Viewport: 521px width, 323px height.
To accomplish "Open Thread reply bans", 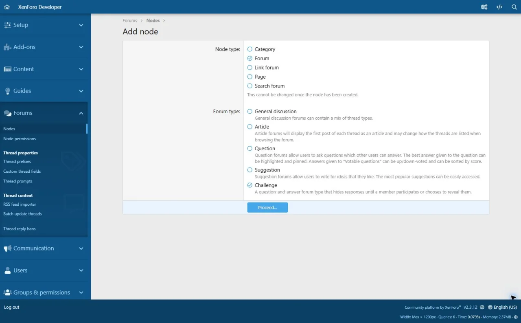I will coord(19,229).
